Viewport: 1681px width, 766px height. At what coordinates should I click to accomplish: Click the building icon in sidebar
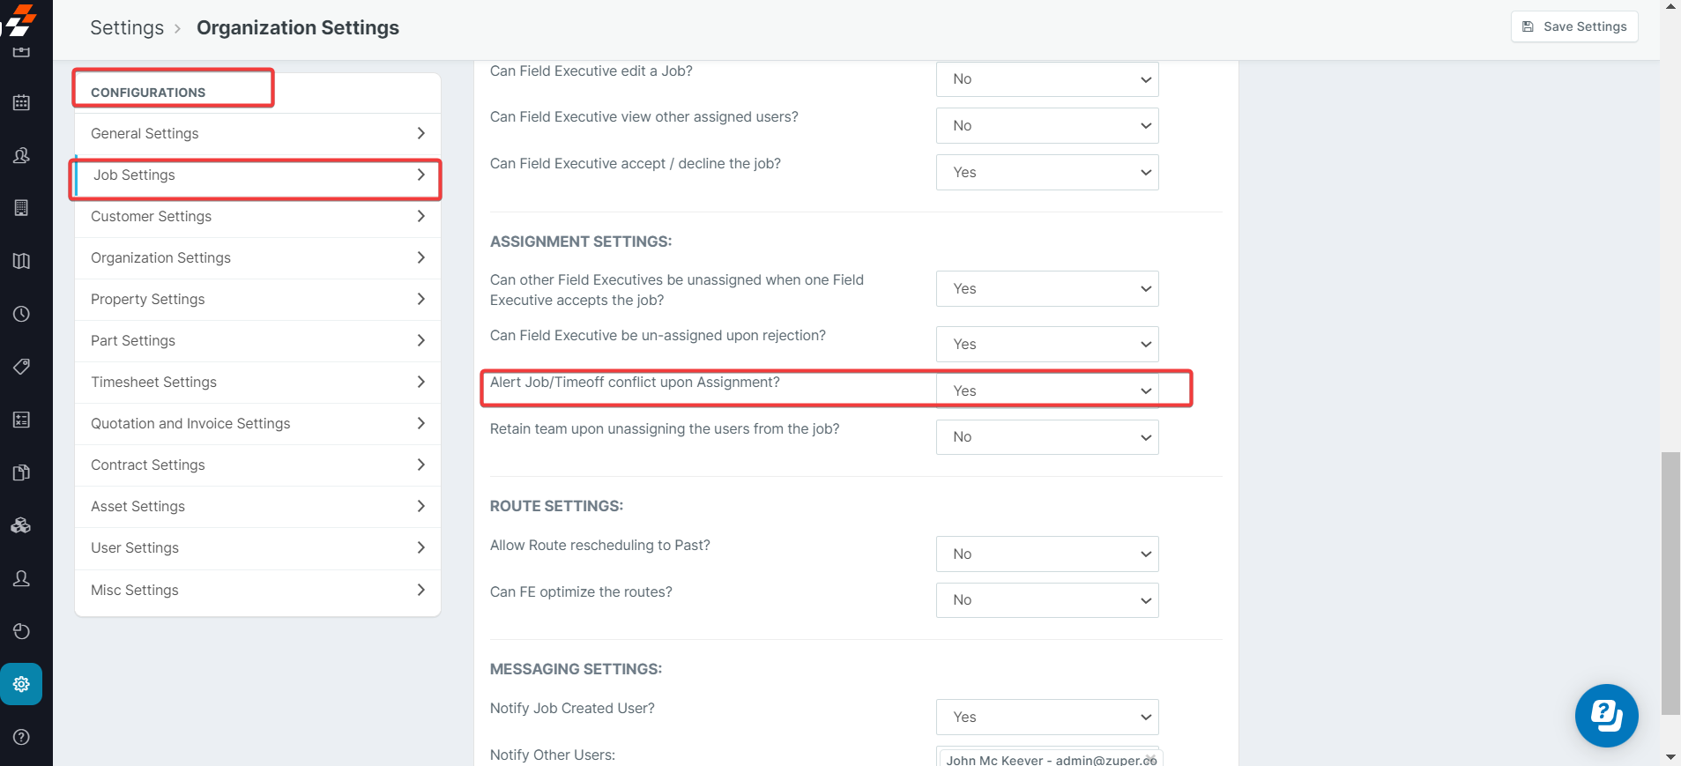coord(21,208)
